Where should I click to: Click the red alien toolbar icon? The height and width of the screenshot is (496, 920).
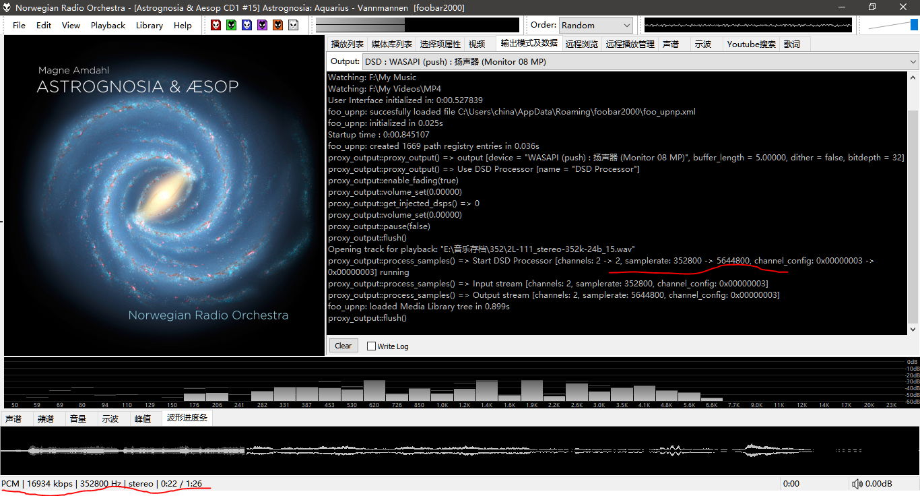[x=216, y=25]
